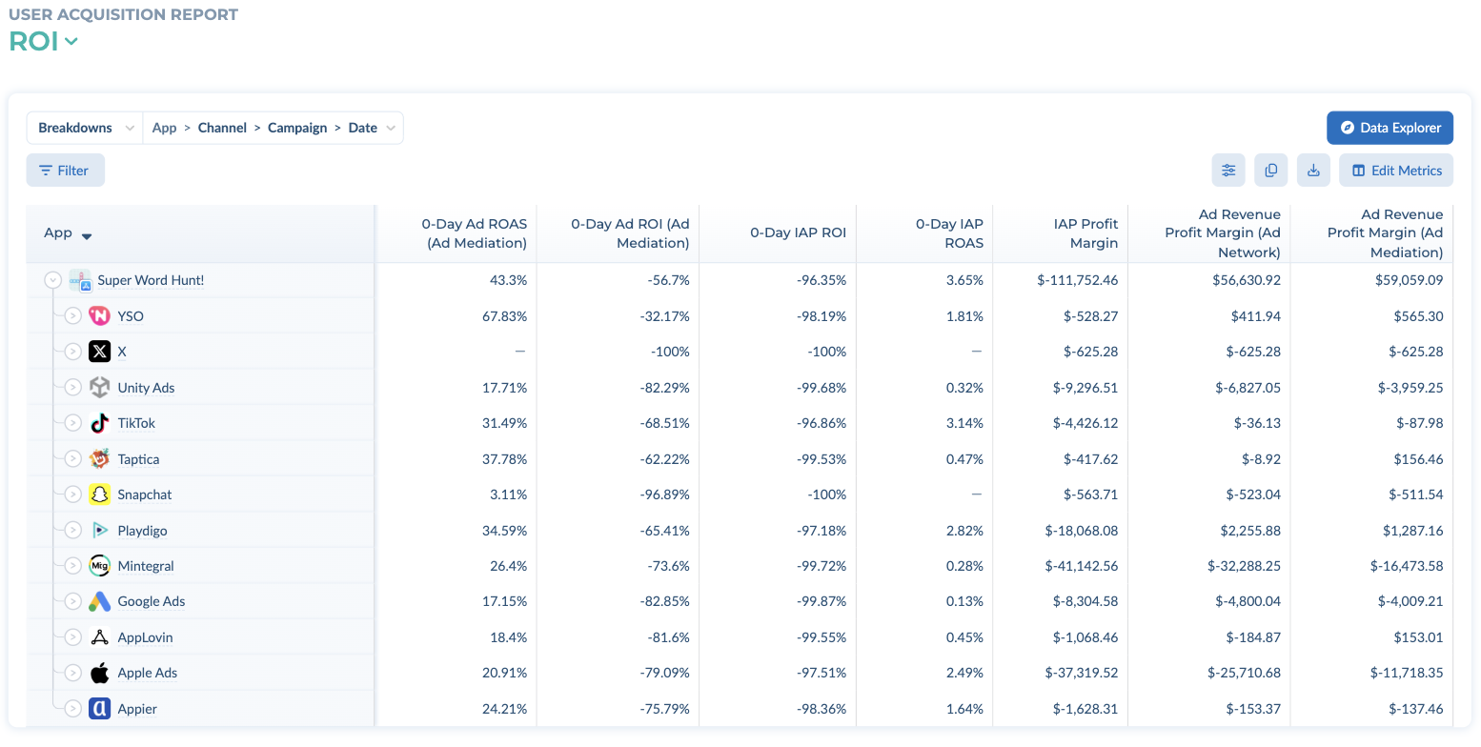This screenshot has width=1481, height=747.
Task: Click the Appier logo icon
Action: coord(99,709)
